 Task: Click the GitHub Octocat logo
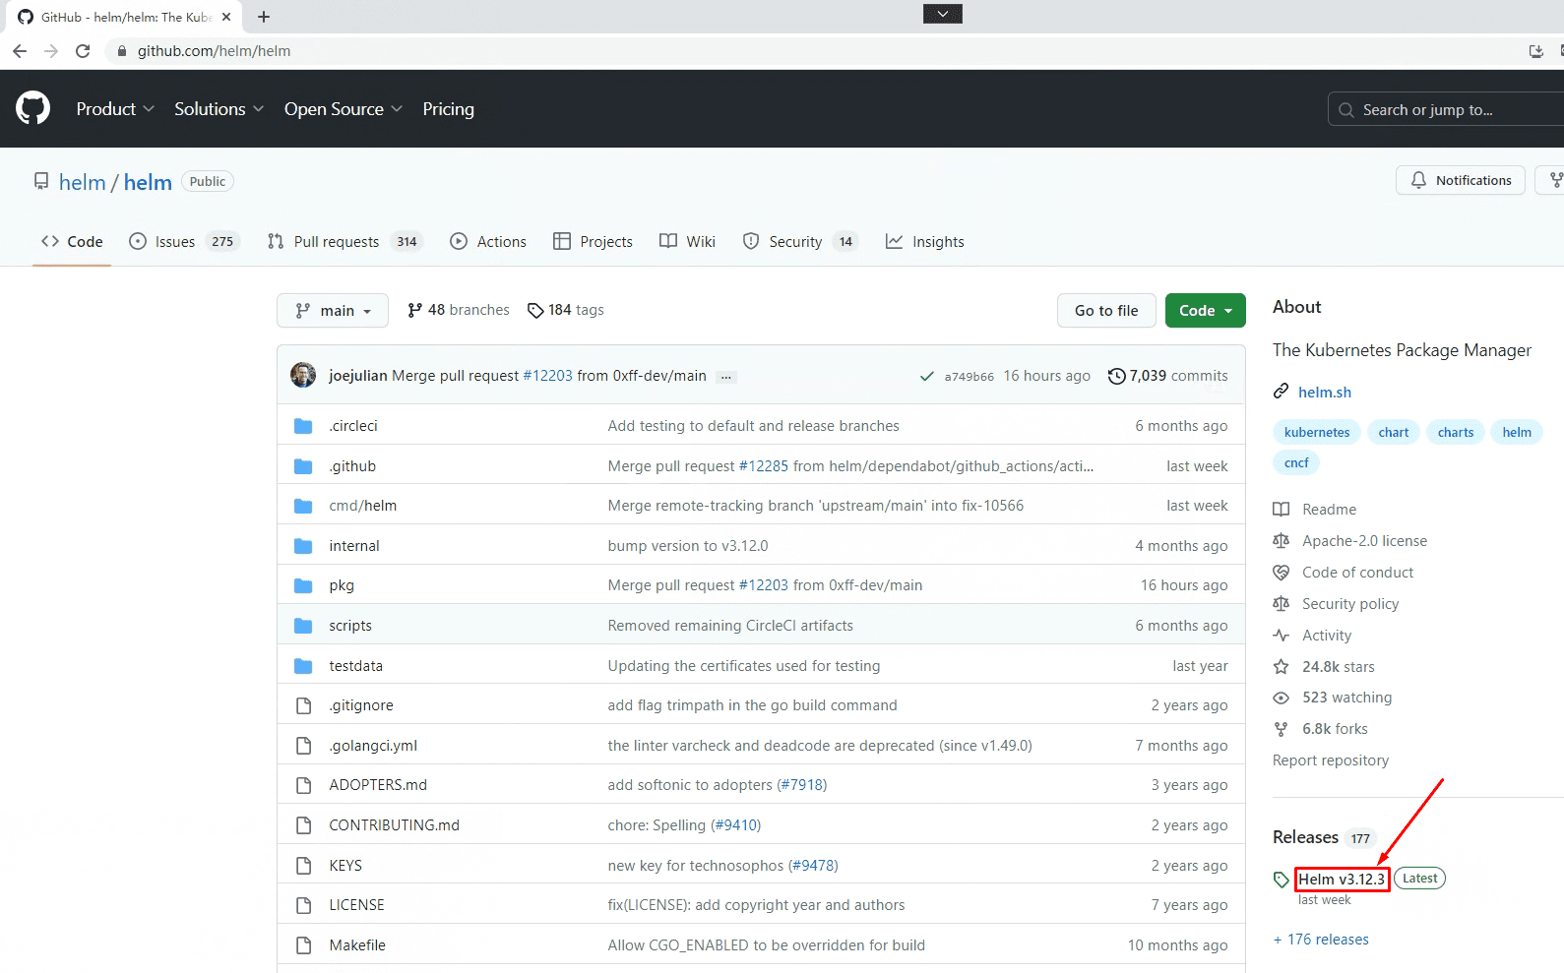[33, 108]
